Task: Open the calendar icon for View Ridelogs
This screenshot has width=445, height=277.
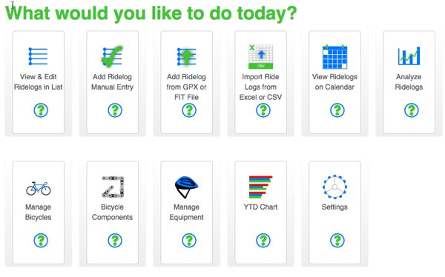Action: click(334, 56)
